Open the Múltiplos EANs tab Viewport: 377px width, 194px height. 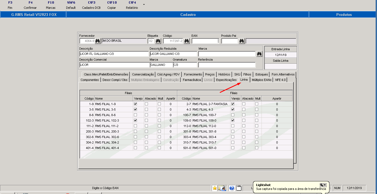(x=262, y=80)
